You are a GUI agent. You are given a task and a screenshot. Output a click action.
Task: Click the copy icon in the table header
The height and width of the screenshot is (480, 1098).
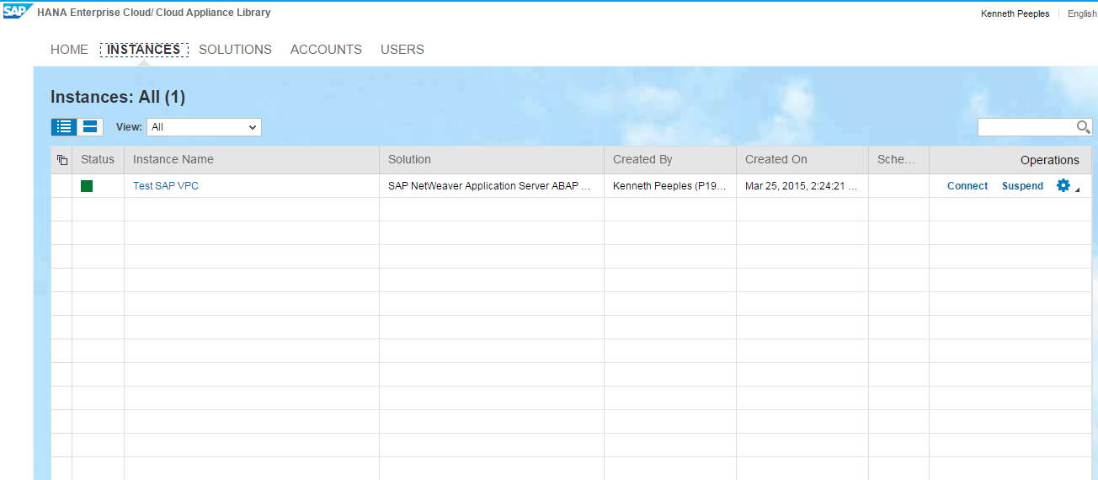tap(61, 160)
